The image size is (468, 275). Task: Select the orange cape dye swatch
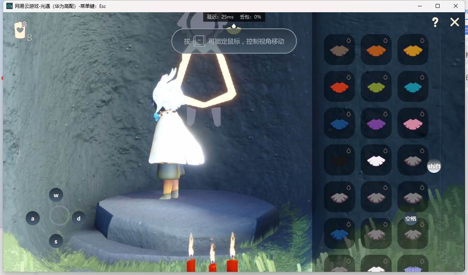coord(376,49)
